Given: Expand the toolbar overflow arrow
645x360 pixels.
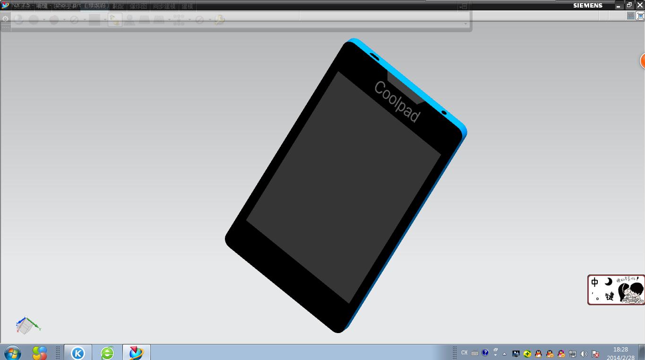Looking at the screenshot, I should (465, 24).
